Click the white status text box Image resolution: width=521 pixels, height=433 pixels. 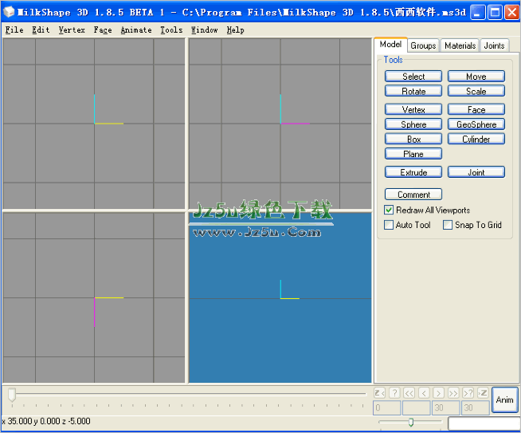pyautogui.click(x=484, y=423)
